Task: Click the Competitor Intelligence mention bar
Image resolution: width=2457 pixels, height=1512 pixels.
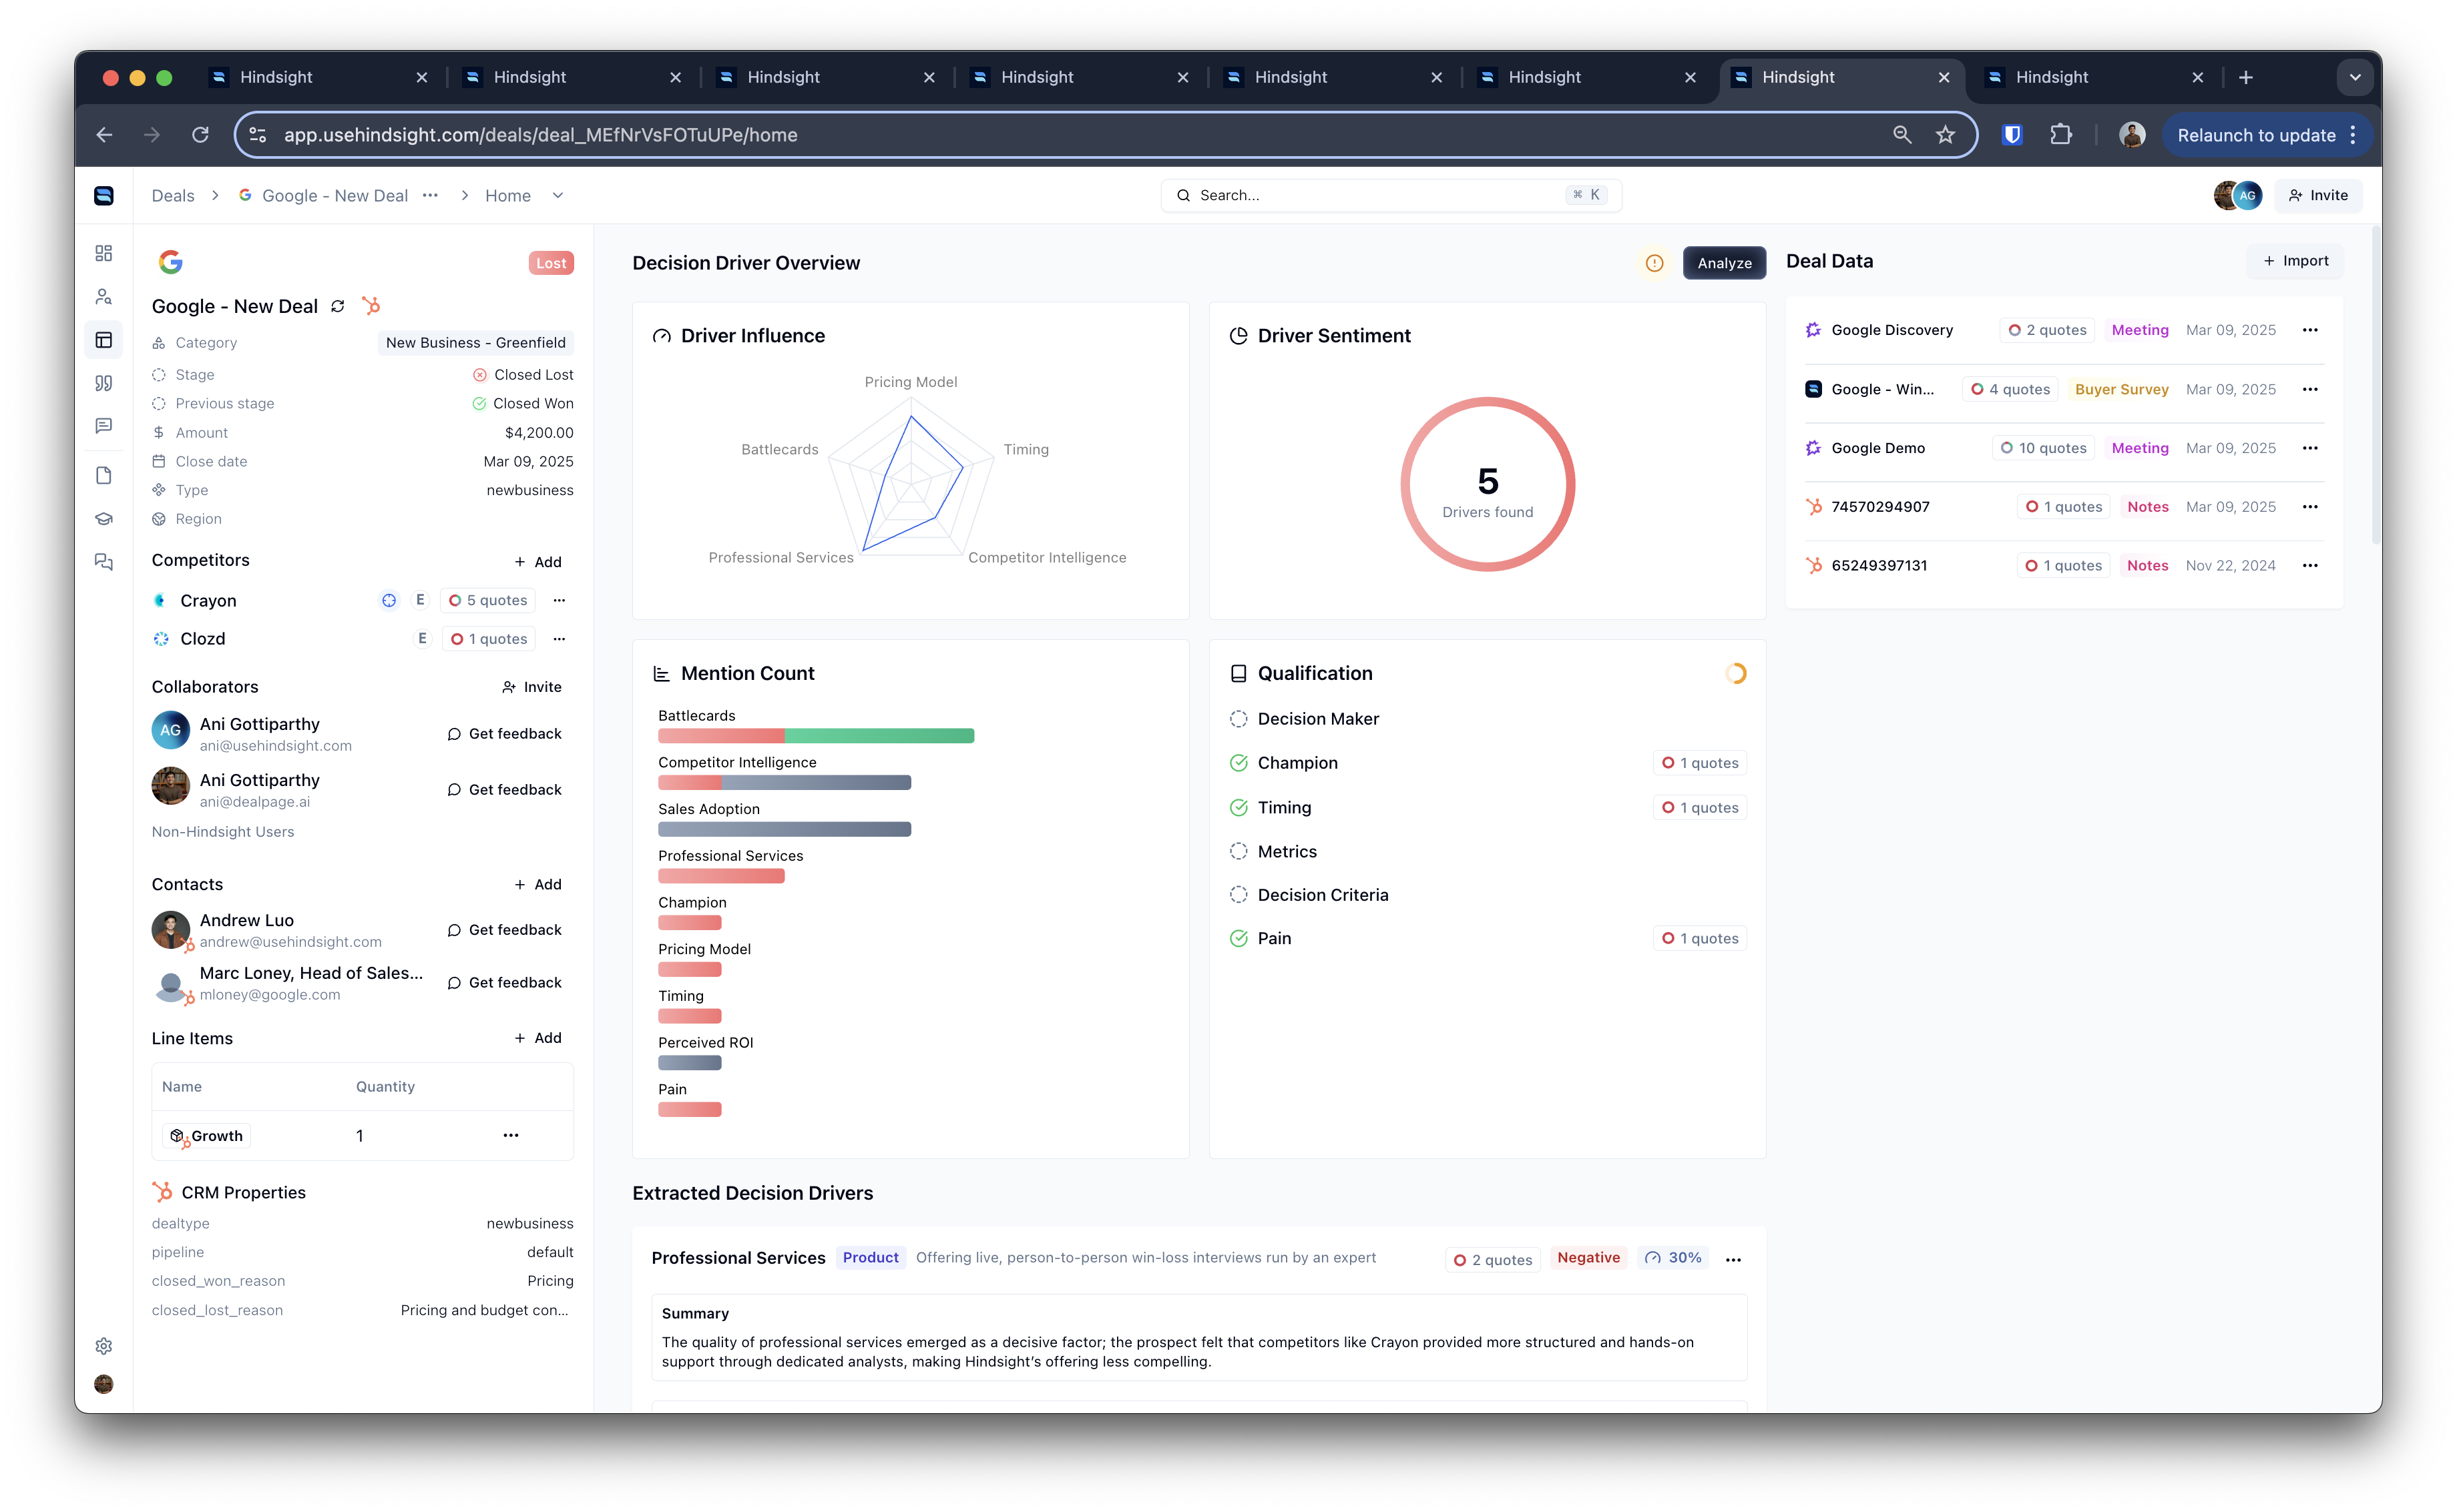Action: [x=785, y=783]
